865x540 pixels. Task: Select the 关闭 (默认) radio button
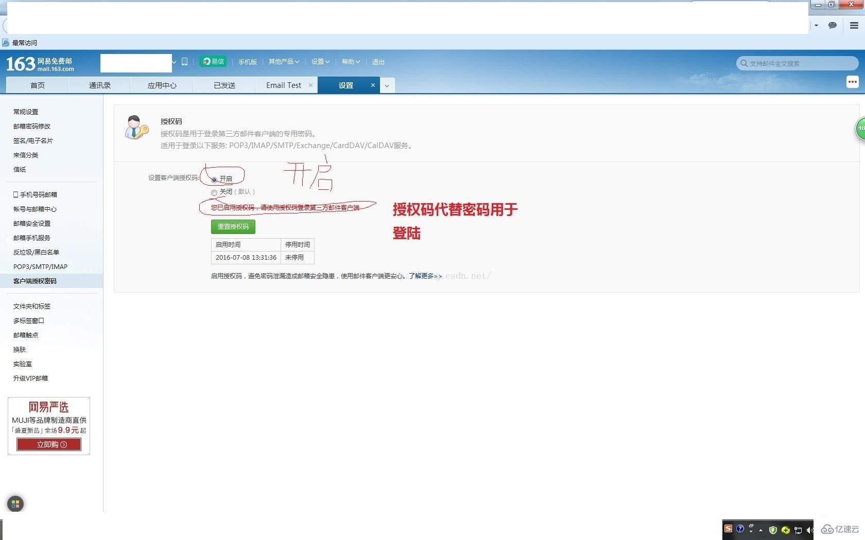tap(214, 192)
